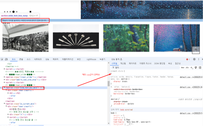Image resolution: width=203 pixels, height=126 pixels.
Task: Click the green forest painting thumbnail
Action: coord(126,38)
